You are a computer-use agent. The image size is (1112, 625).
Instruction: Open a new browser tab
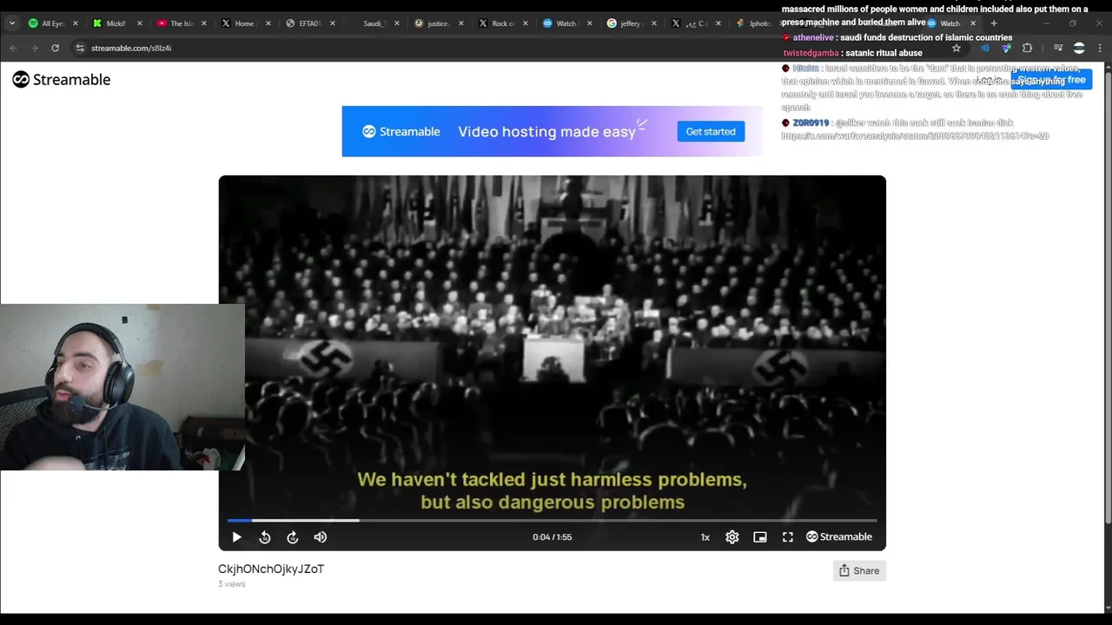(x=994, y=23)
